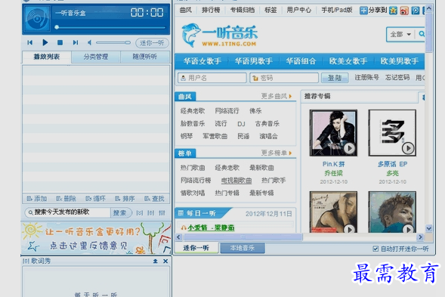Open the 忘记密码 link
Screen dimensions: 445x297
(x=397, y=78)
